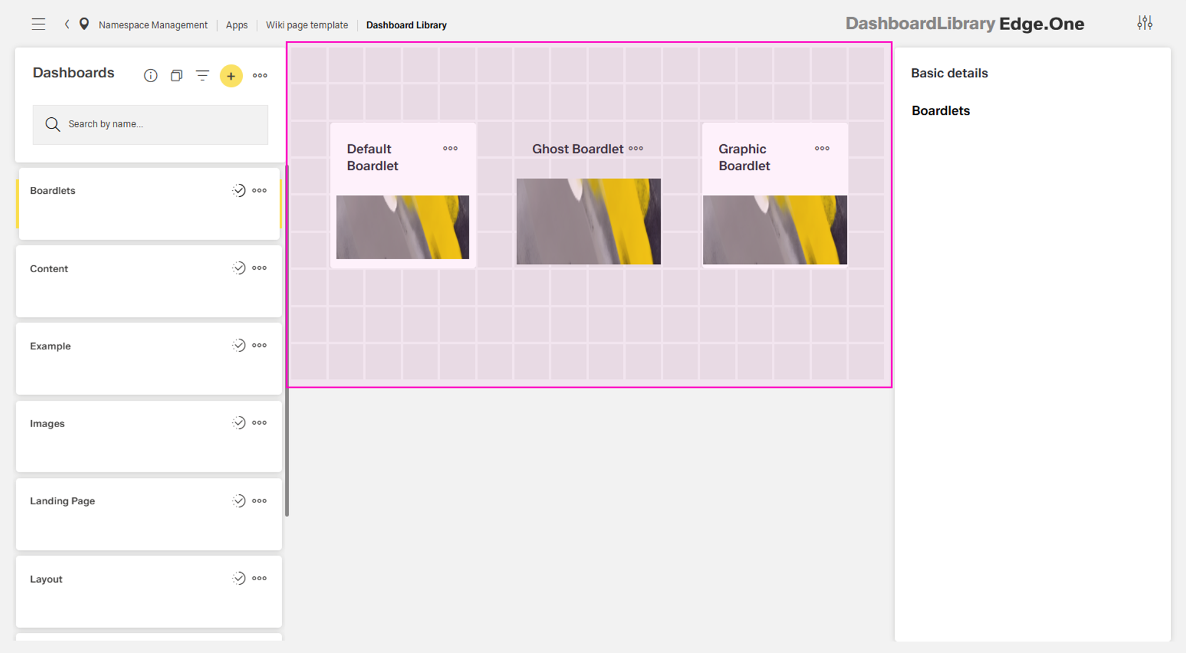Open the dashboards filter icon

pos(202,76)
